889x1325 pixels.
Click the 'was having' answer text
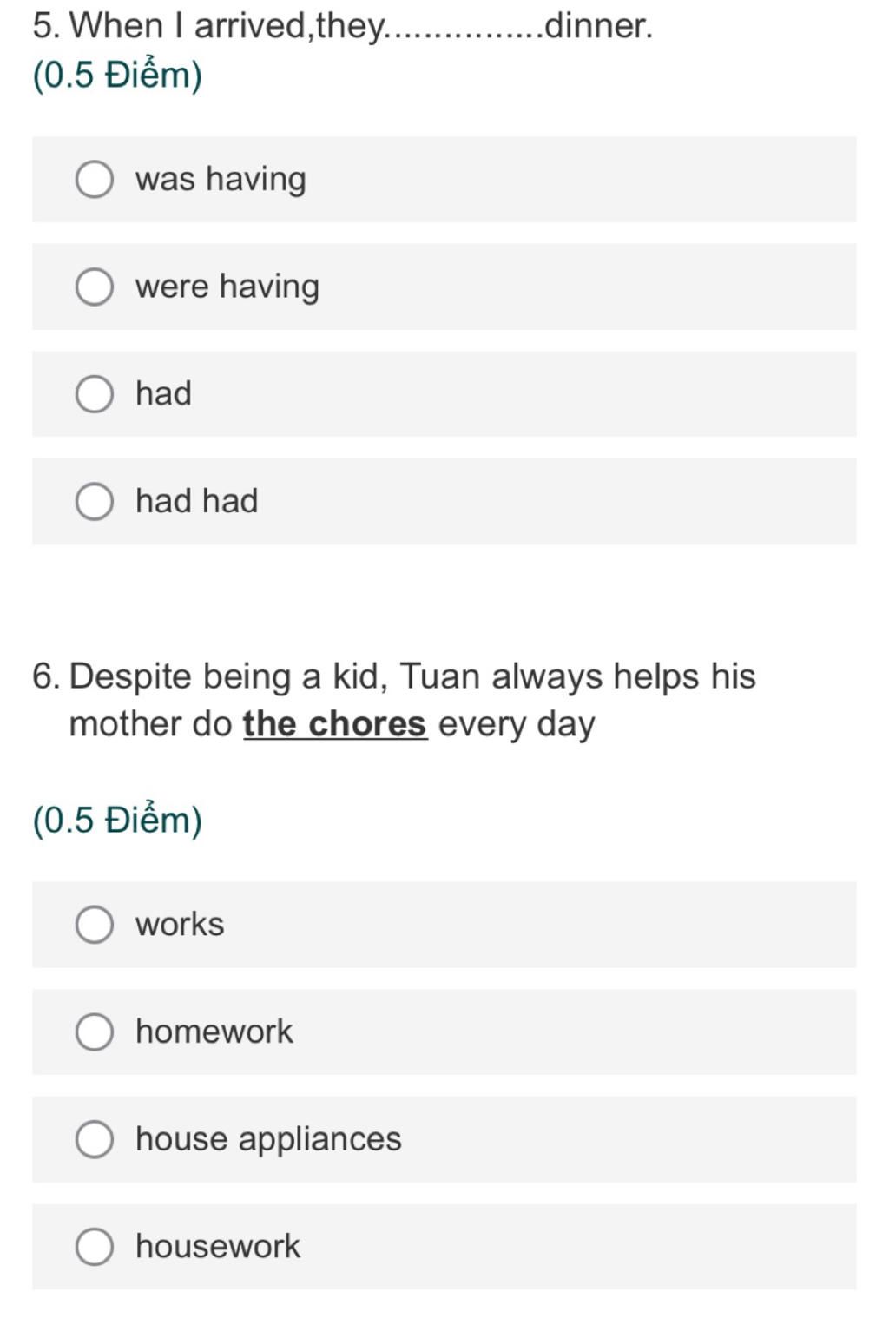point(221,180)
